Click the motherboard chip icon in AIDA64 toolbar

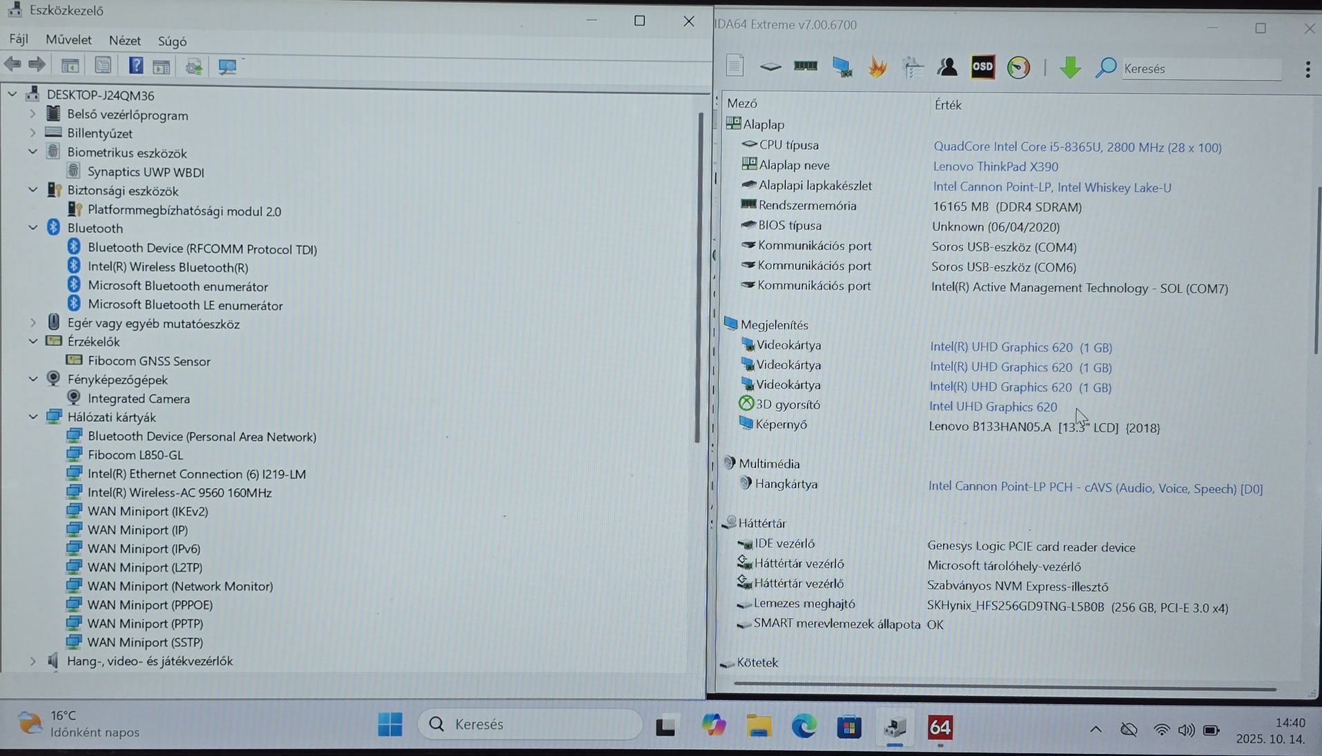coord(770,67)
